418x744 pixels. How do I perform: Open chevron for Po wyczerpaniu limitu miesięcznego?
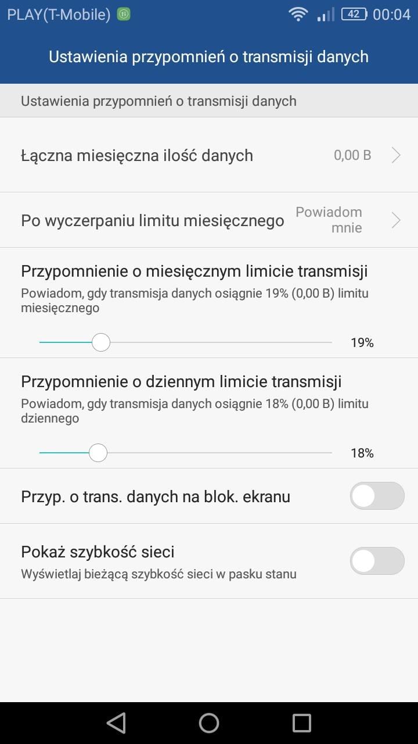click(x=396, y=220)
